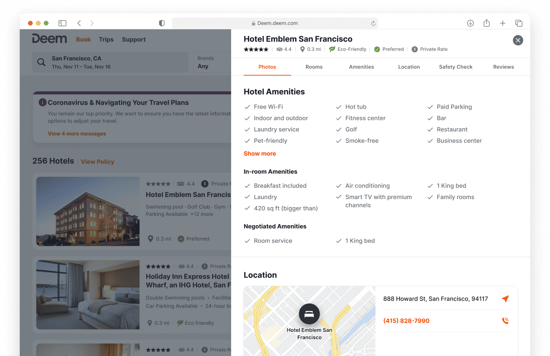Click the Business center amenity
The image size is (550, 356).
point(459,141)
